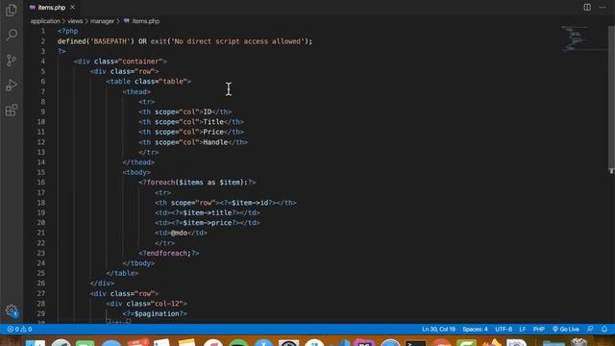The width and height of the screenshot is (615, 346).
Task: Click the manager breadcrumb
Action: coord(102,21)
